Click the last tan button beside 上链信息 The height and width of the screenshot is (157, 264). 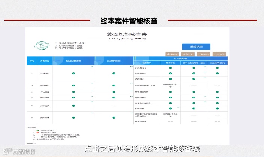pos(219,54)
